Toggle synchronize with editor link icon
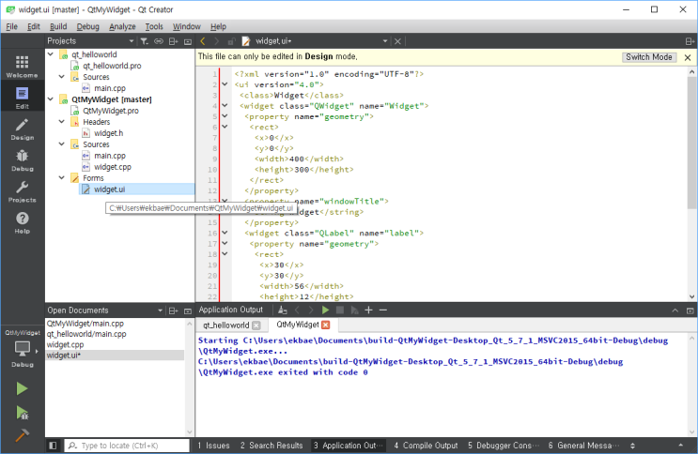The image size is (698, 454). click(x=159, y=41)
